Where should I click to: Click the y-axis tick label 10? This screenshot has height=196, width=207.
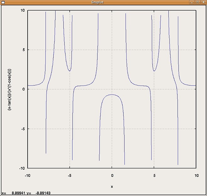[23, 10]
